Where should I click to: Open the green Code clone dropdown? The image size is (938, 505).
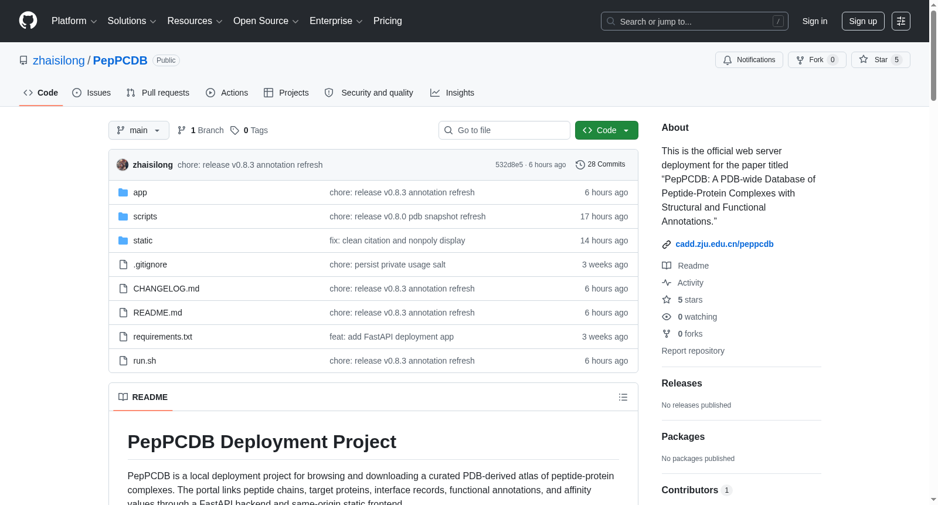(607, 130)
